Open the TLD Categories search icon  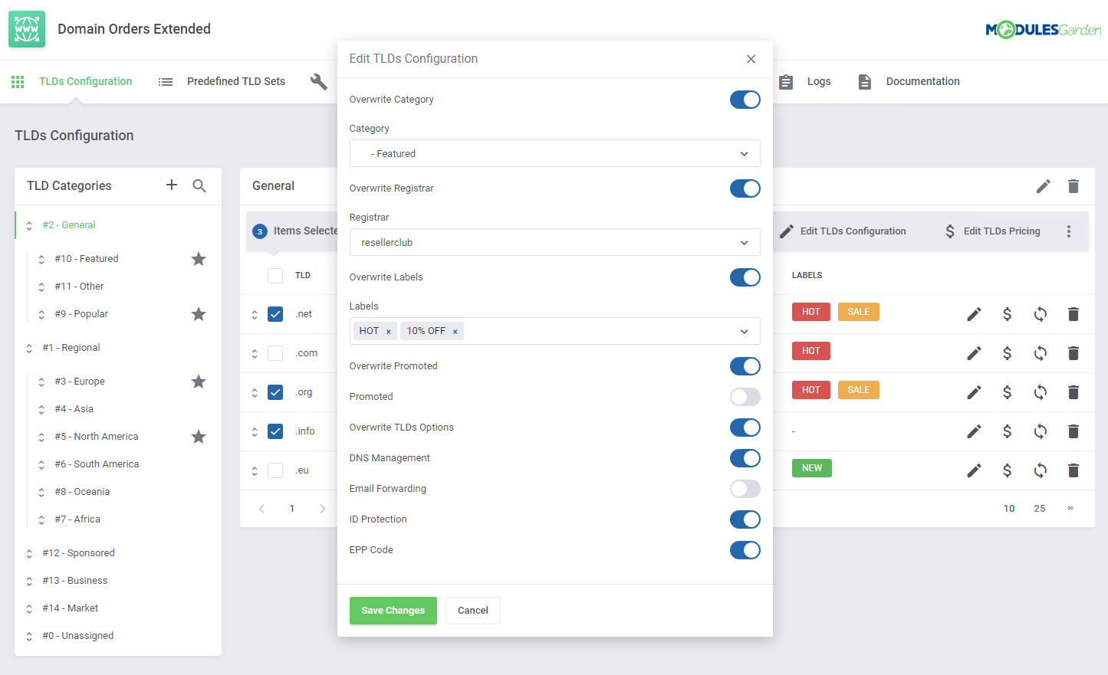coord(199,185)
